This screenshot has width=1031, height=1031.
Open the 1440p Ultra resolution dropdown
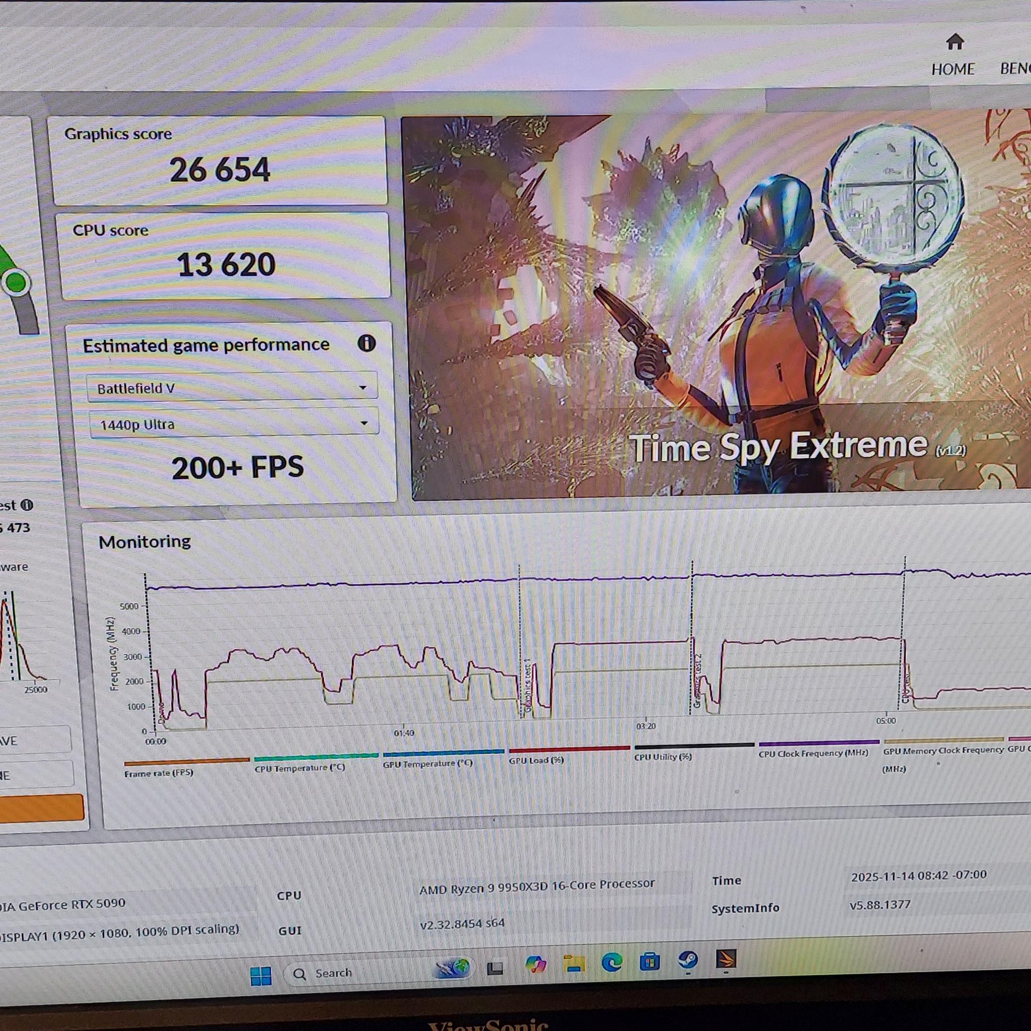(234, 424)
